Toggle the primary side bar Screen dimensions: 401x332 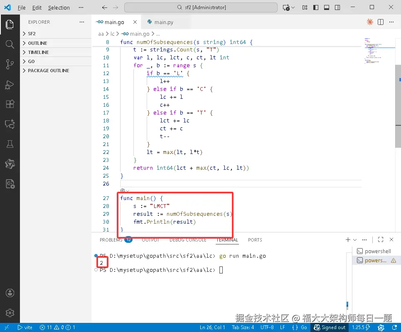[x=316, y=7]
